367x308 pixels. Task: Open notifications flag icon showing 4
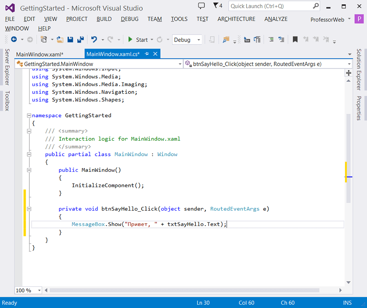[x=218, y=6]
